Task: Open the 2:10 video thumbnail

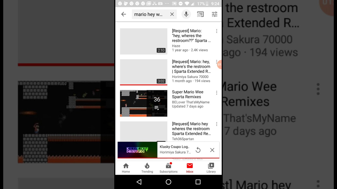Action: pyautogui.click(x=143, y=41)
